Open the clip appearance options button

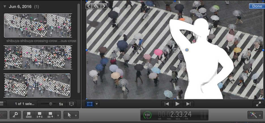pyautogui.click(x=71, y=104)
